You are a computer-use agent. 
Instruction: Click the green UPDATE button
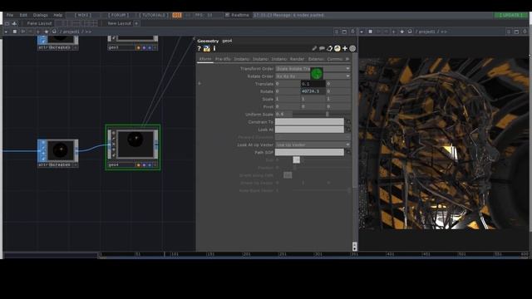coord(510,15)
